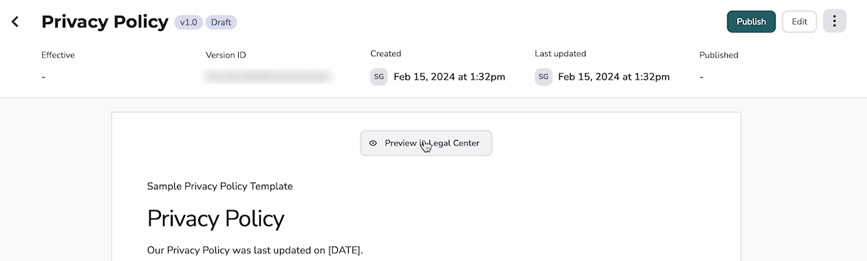The image size is (867, 261).
Task: Click the SG avatar under Last updated
Action: point(543,77)
